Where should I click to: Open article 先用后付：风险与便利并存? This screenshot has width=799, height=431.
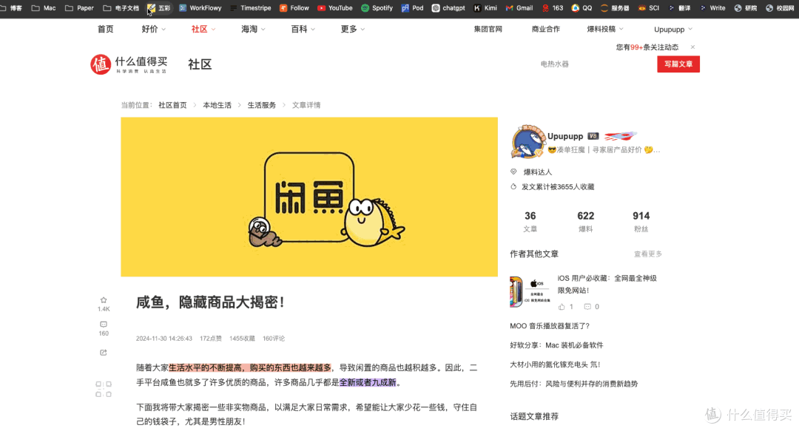(574, 384)
